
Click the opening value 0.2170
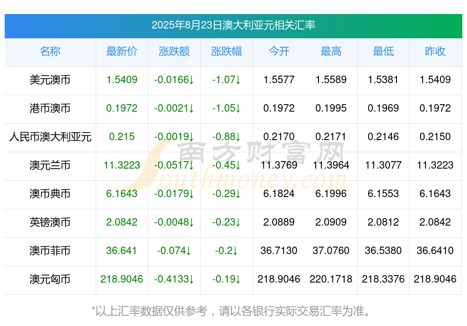point(279,137)
